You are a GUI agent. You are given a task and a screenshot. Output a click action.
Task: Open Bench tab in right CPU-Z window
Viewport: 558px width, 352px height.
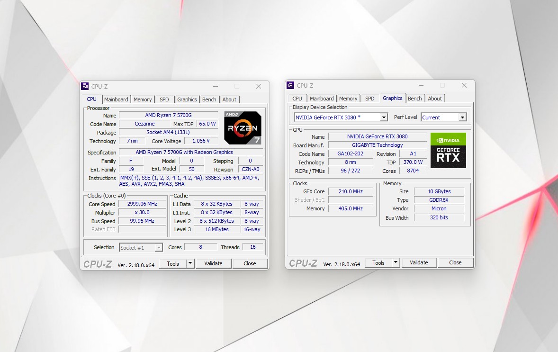coord(414,99)
